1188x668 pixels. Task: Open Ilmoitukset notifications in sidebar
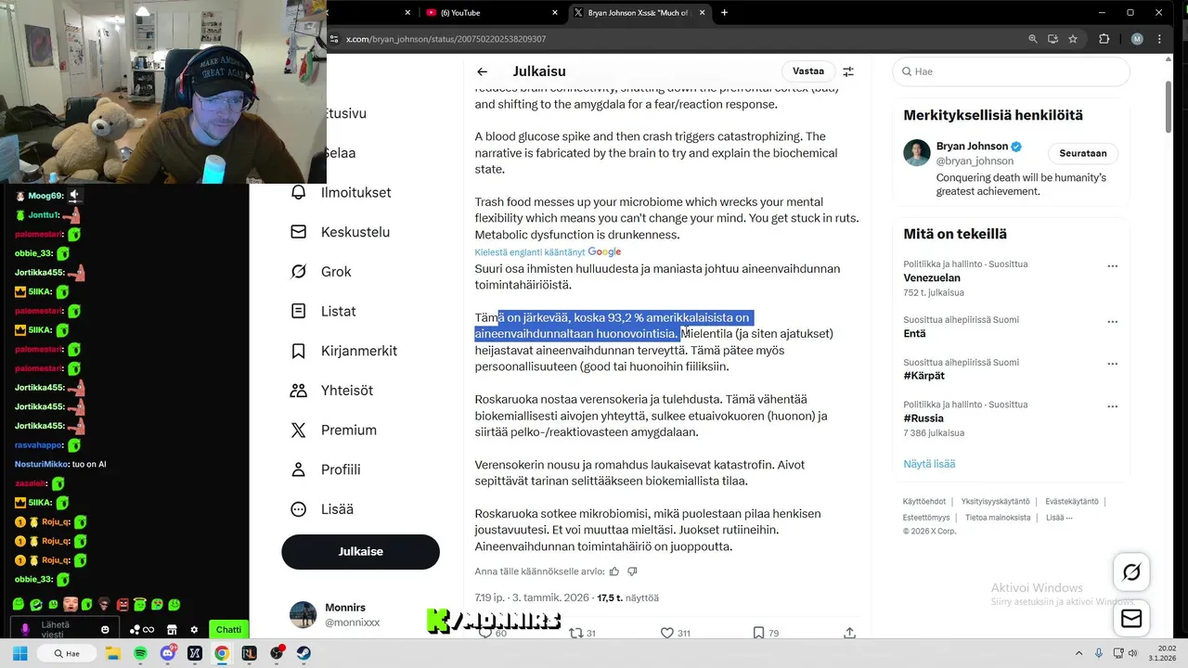click(342, 192)
